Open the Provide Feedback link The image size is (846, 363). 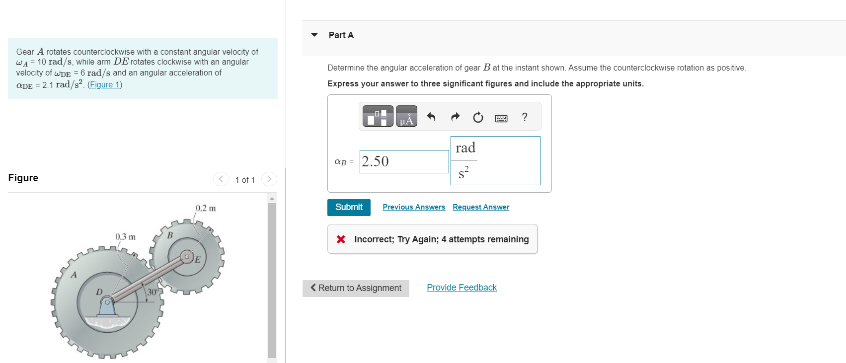[x=461, y=288]
